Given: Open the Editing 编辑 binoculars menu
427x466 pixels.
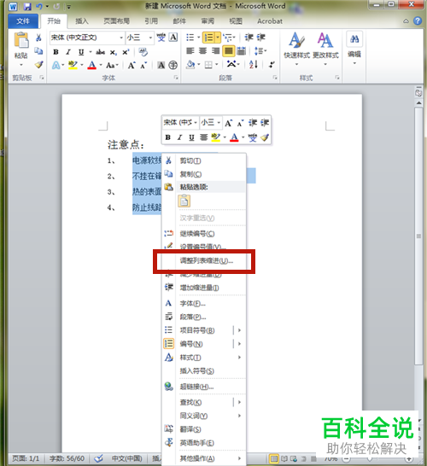Looking at the screenshot, I should coord(354,48).
